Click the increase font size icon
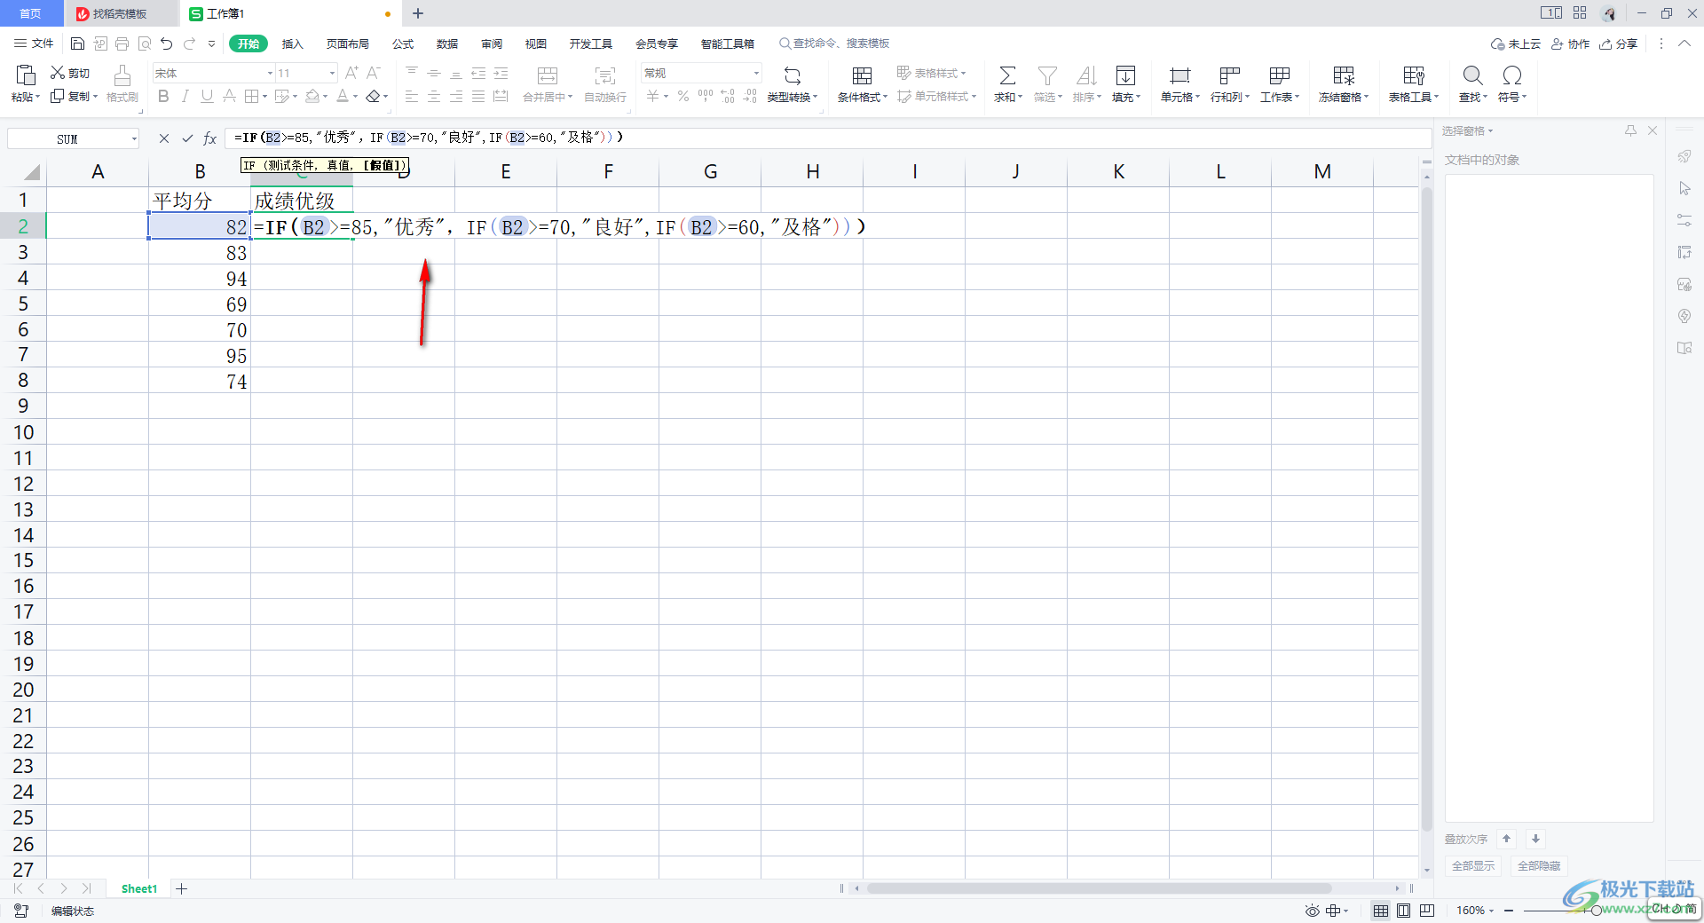The image size is (1704, 923). (351, 73)
